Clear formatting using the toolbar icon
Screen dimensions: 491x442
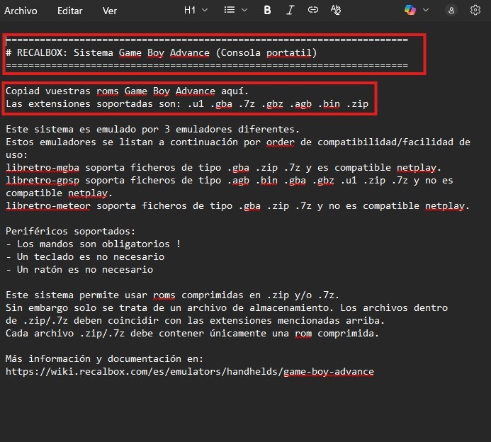(336, 10)
